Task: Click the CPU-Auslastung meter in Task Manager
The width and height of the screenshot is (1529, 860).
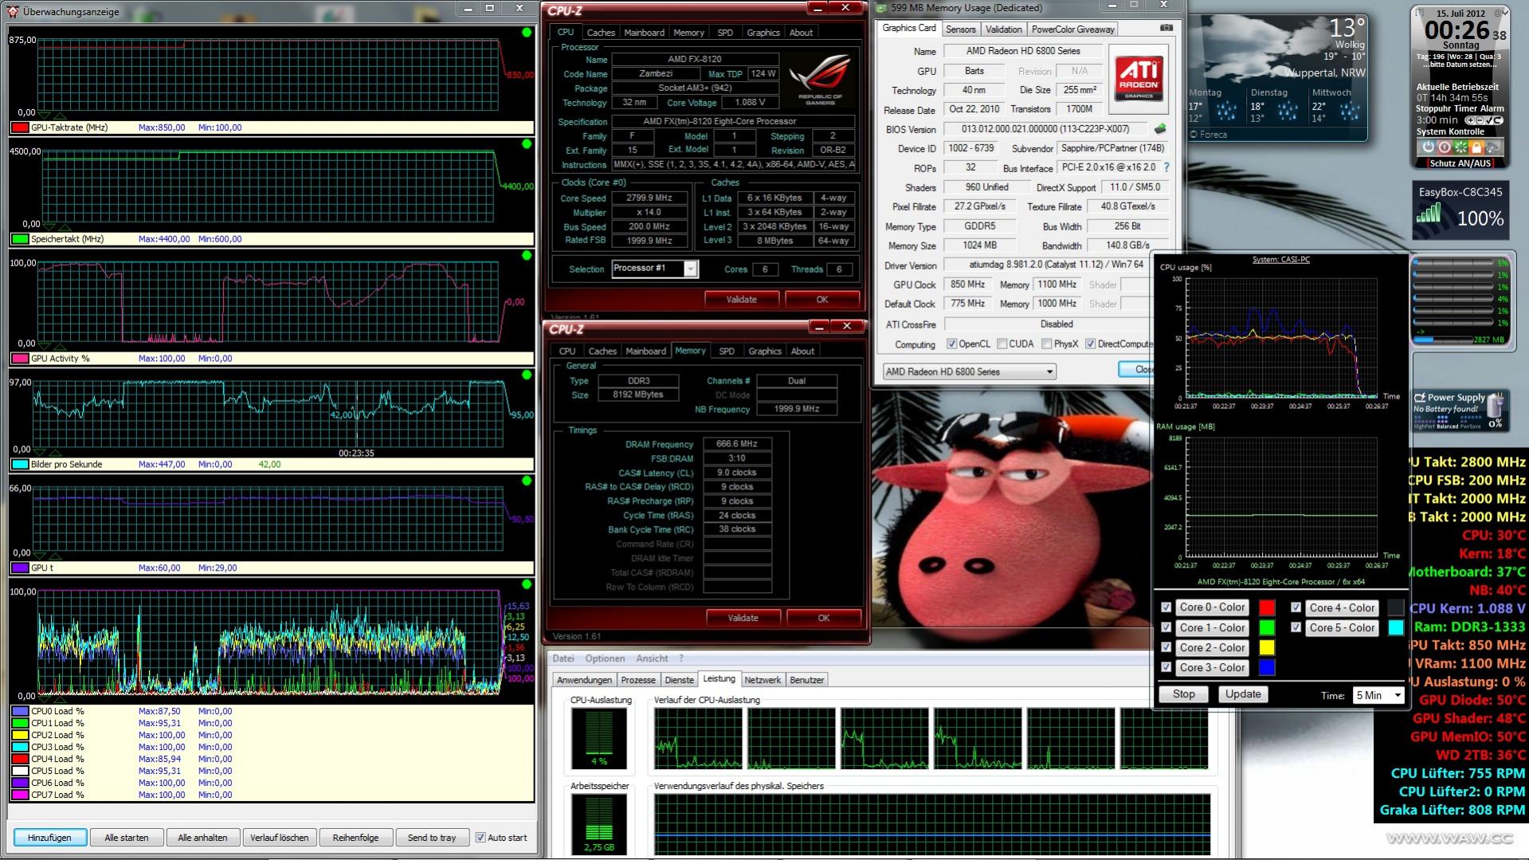Action: pos(599,739)
